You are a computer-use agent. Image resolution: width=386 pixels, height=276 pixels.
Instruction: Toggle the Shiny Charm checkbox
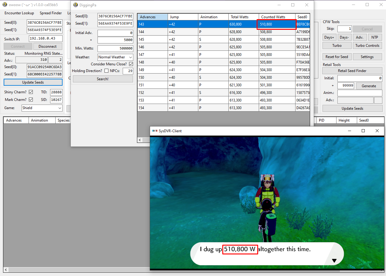point(31,92)
